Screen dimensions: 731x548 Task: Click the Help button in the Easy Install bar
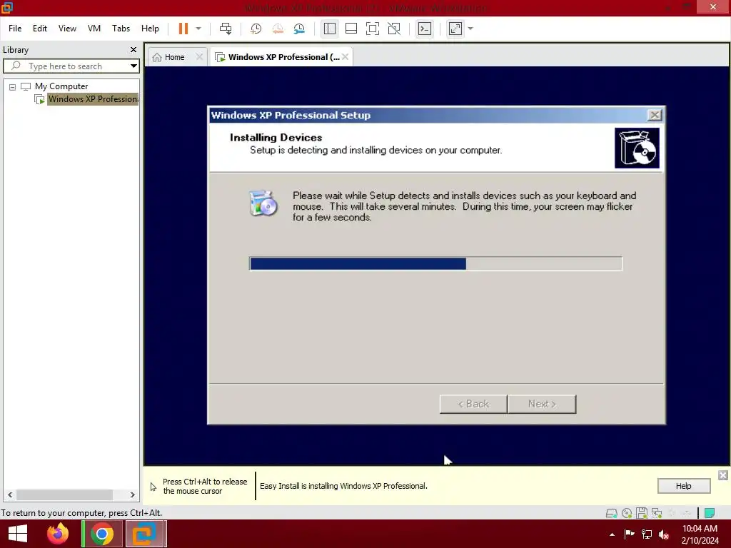(x=683, y=486)
